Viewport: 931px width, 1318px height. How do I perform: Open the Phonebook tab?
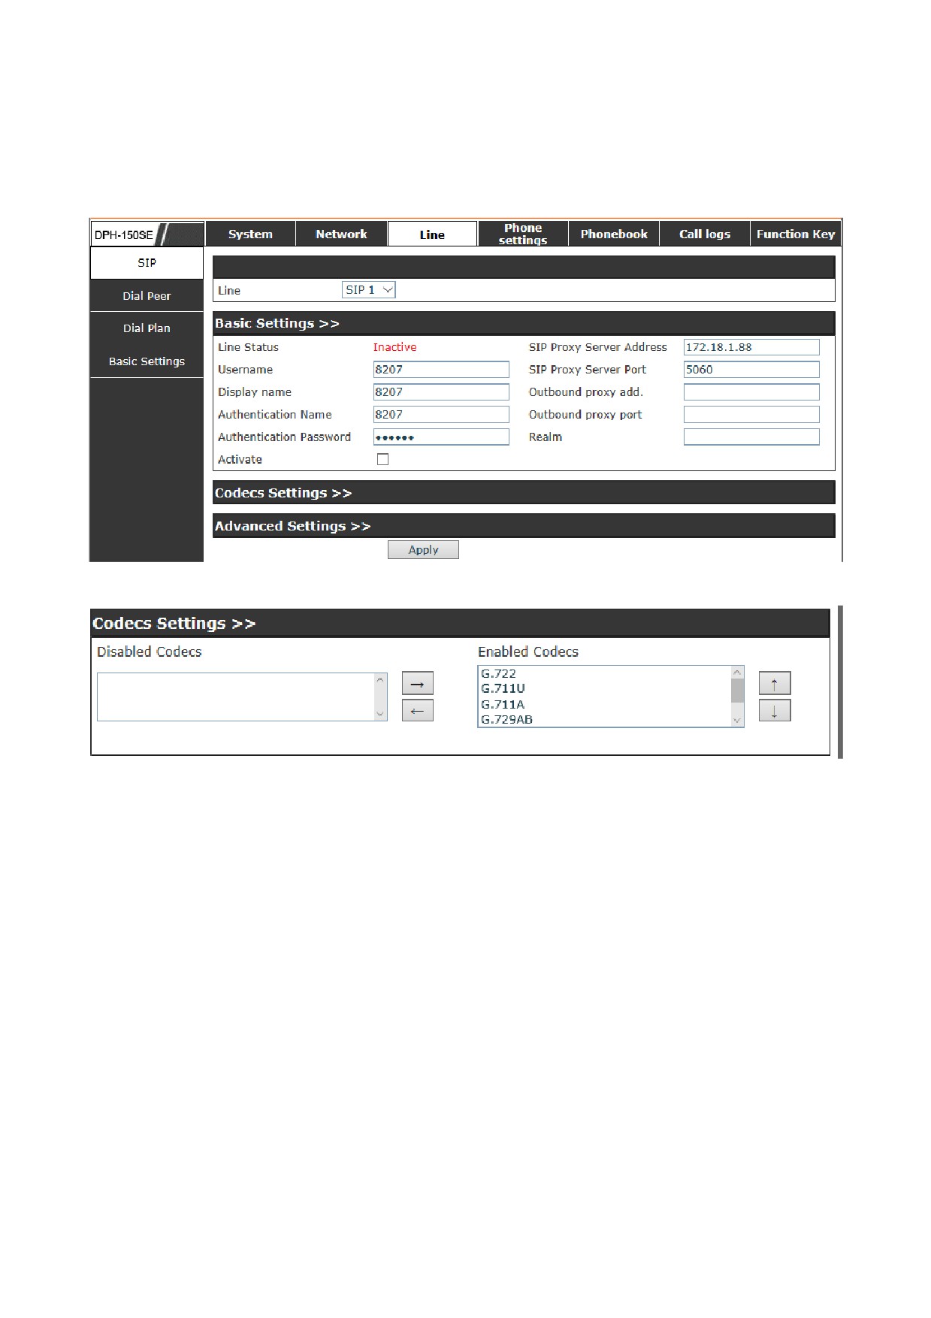[x=614, y=234]
